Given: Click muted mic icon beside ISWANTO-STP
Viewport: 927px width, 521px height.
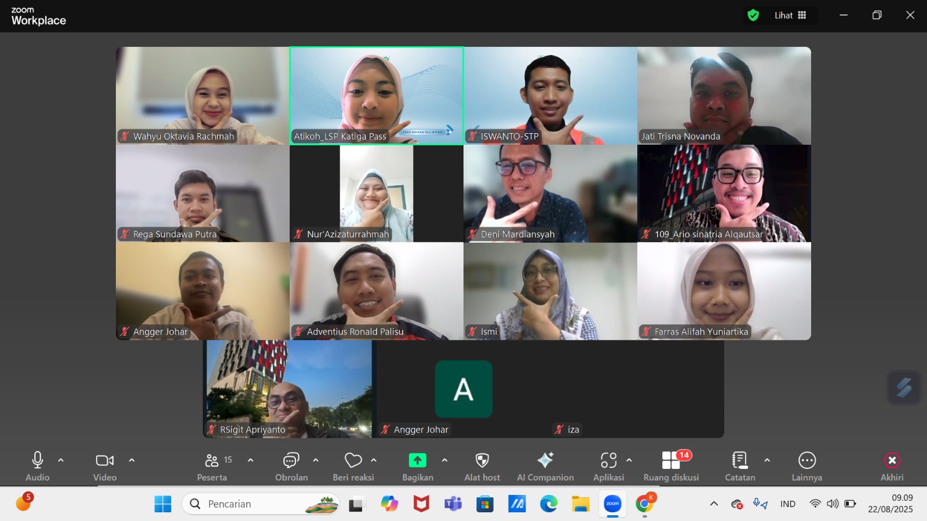Looking at the screenshot, I should click(472, 137).
